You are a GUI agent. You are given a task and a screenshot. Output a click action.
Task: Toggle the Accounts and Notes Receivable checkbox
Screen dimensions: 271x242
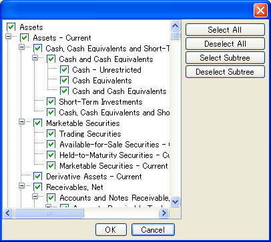[x=51, y=197]
